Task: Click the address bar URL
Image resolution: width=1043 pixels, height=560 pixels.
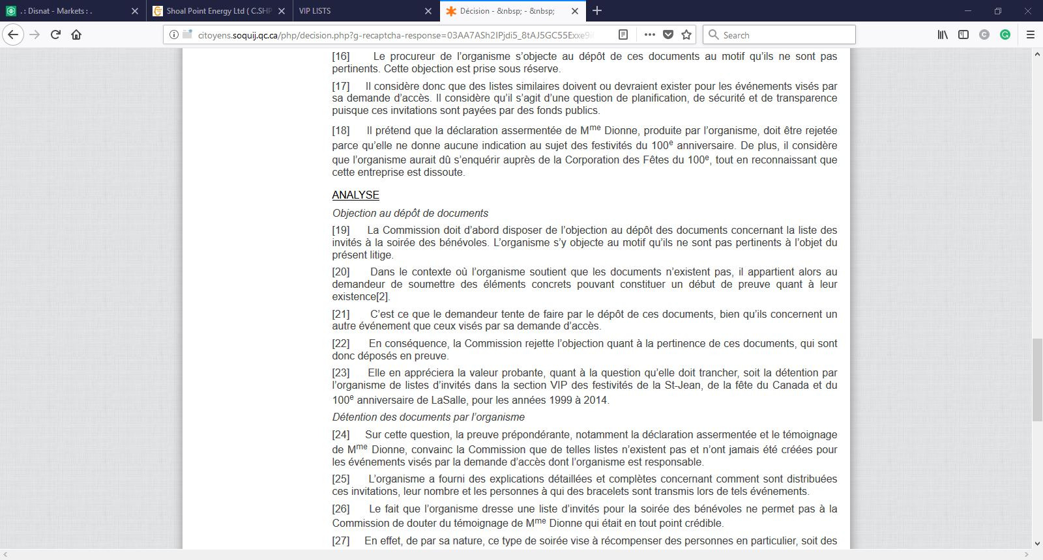Action: [396, 35]
